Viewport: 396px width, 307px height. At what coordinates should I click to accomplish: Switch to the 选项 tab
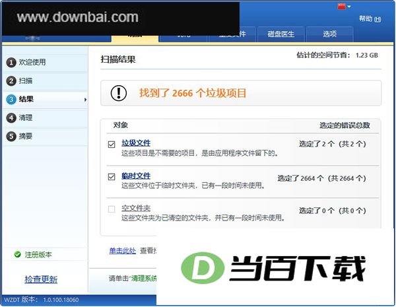(x=329, y=34)
